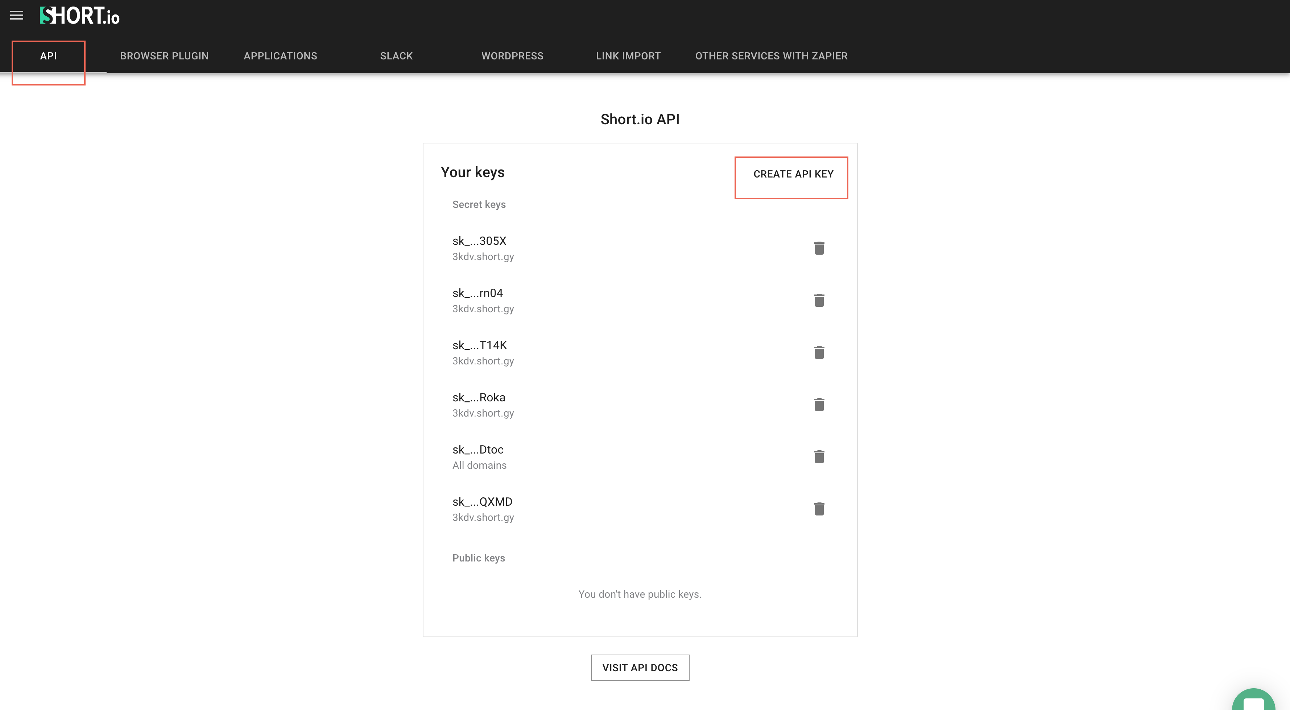Screen dimensions: 1290x710
Task: Delete the sk_...rn04 secret key
Action: (819, 300)
